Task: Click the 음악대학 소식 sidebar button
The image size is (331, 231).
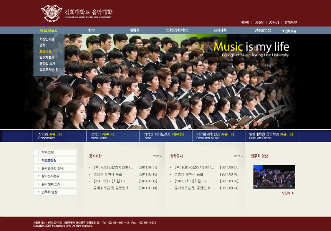Action: click(55, 184)
